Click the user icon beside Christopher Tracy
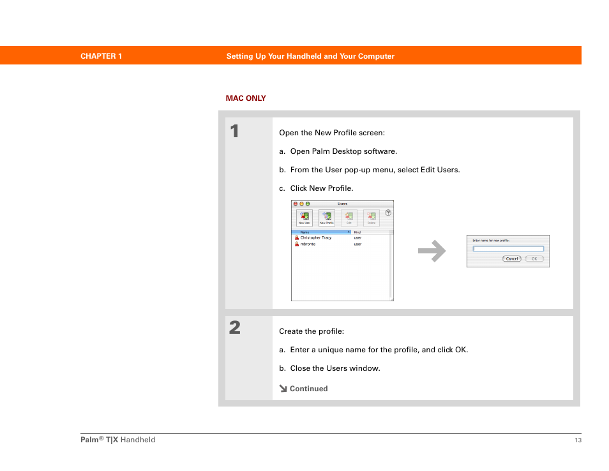The image size is (609, 471). (297, 237)
